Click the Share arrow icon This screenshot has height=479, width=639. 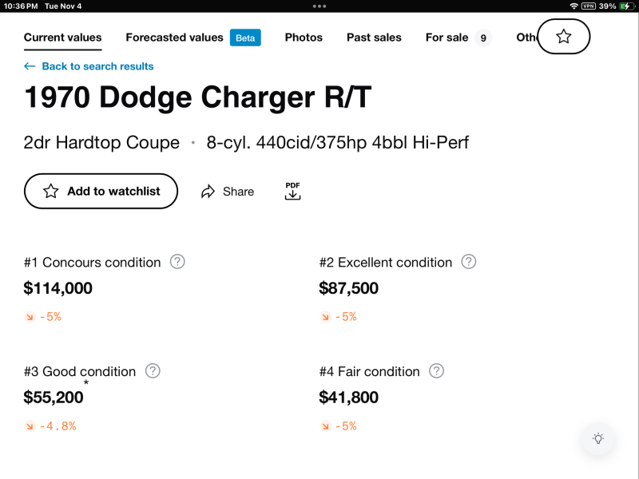(208, 192)
